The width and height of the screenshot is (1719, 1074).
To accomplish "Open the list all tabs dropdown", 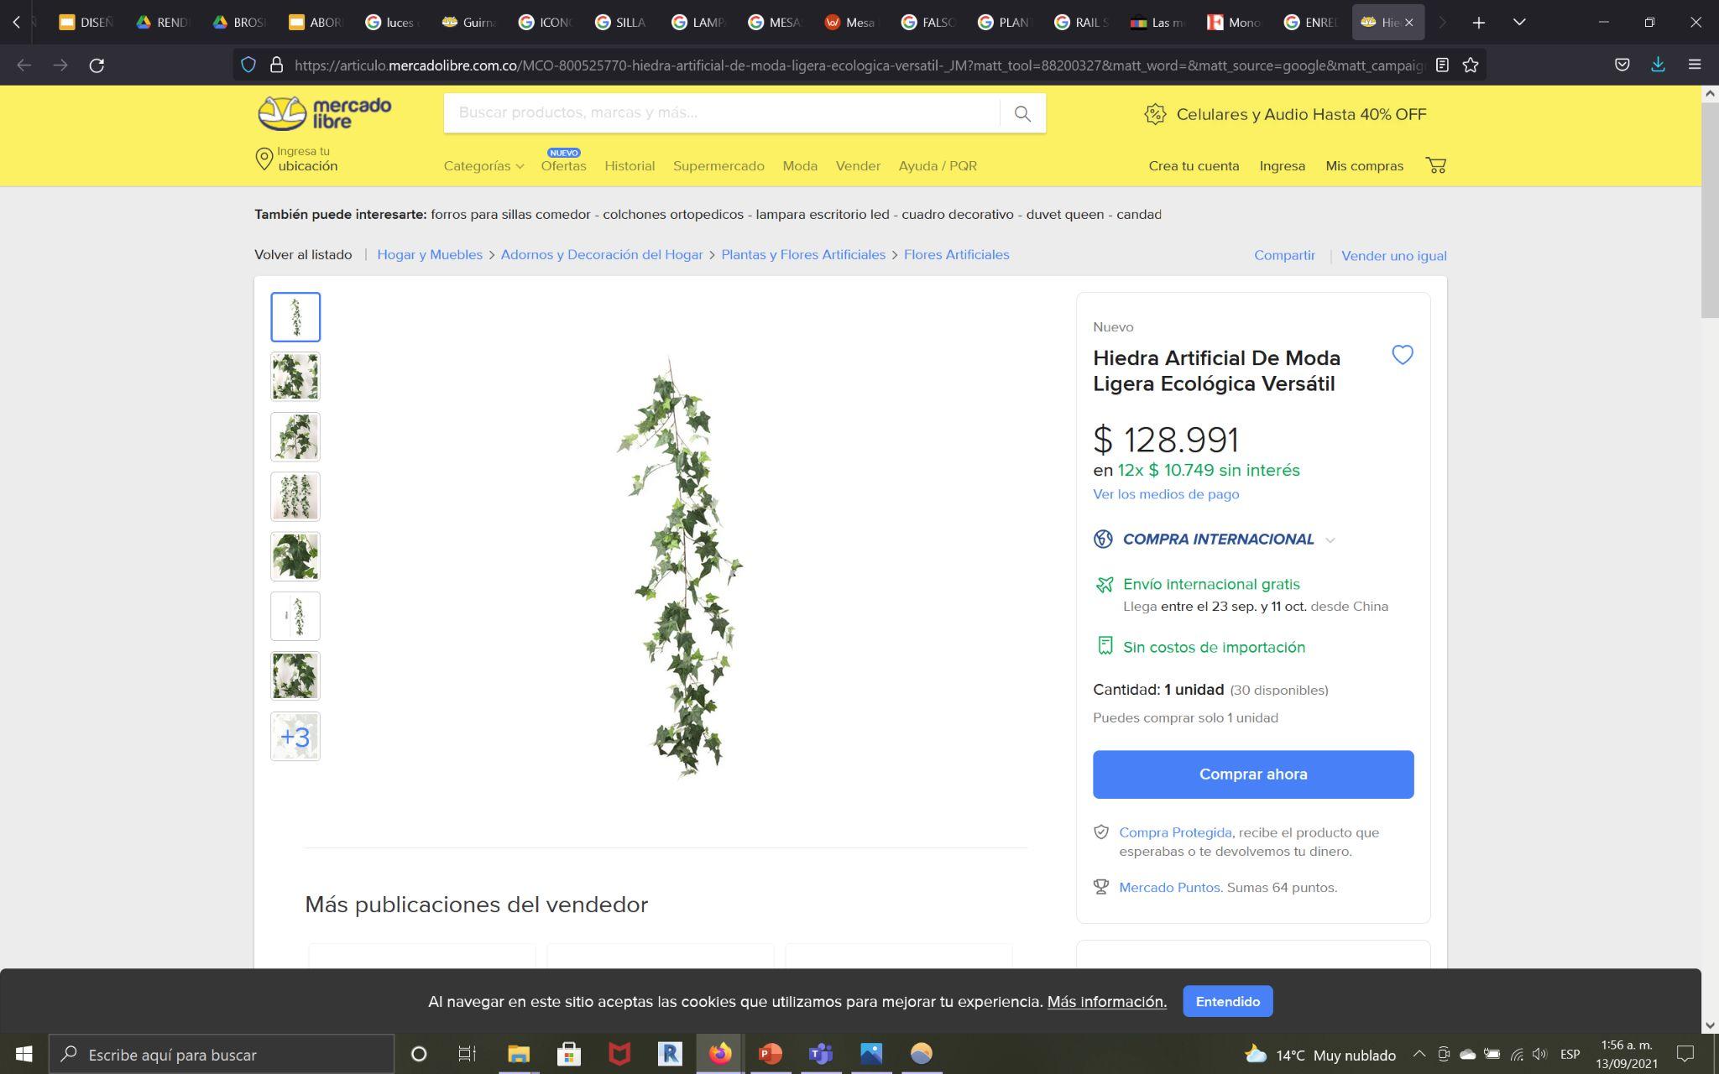I will [1518, 22].
